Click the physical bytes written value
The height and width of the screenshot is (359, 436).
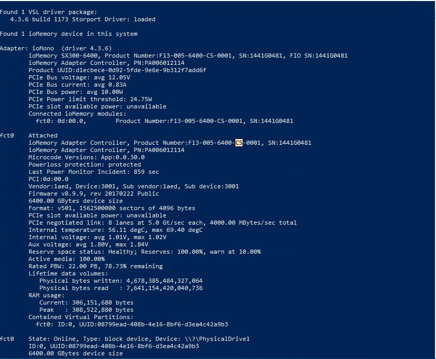[x=158, y=281]
